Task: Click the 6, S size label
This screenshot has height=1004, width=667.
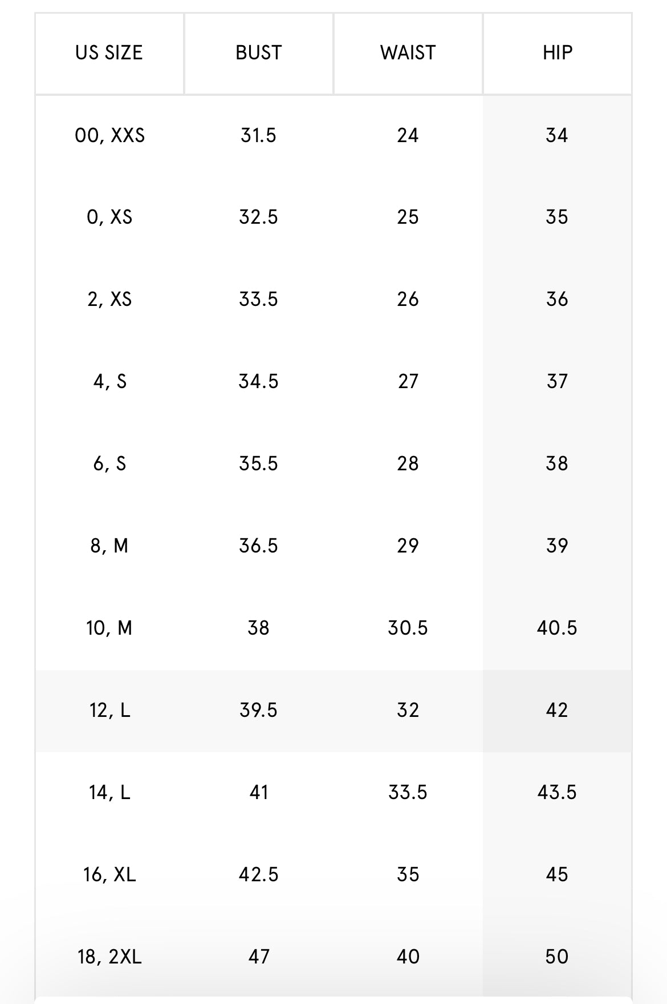Action: [109, 463]
